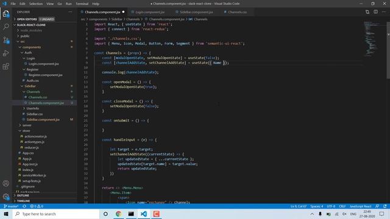
Task: Click the feedback icon in status bar
Action: 377,206
